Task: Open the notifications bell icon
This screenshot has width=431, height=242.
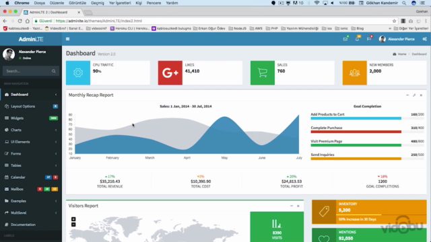Action: pos(357,39)
